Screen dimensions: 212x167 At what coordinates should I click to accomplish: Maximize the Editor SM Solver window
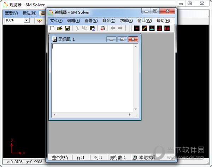click(155, 11)
